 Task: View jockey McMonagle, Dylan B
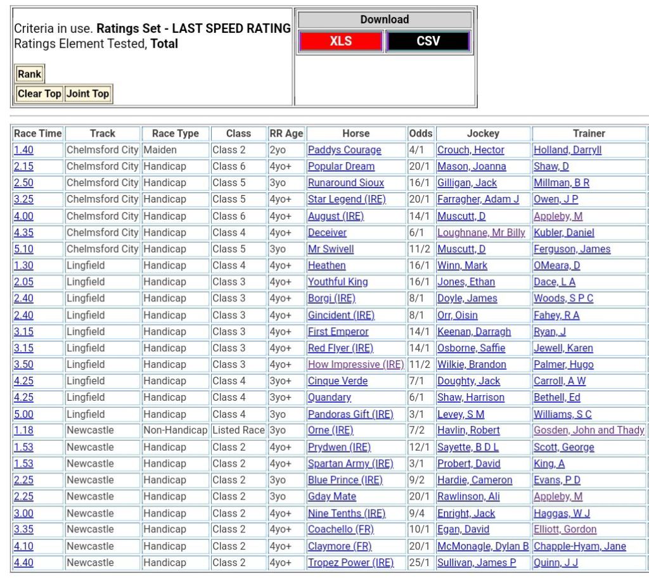click(483, 546)
